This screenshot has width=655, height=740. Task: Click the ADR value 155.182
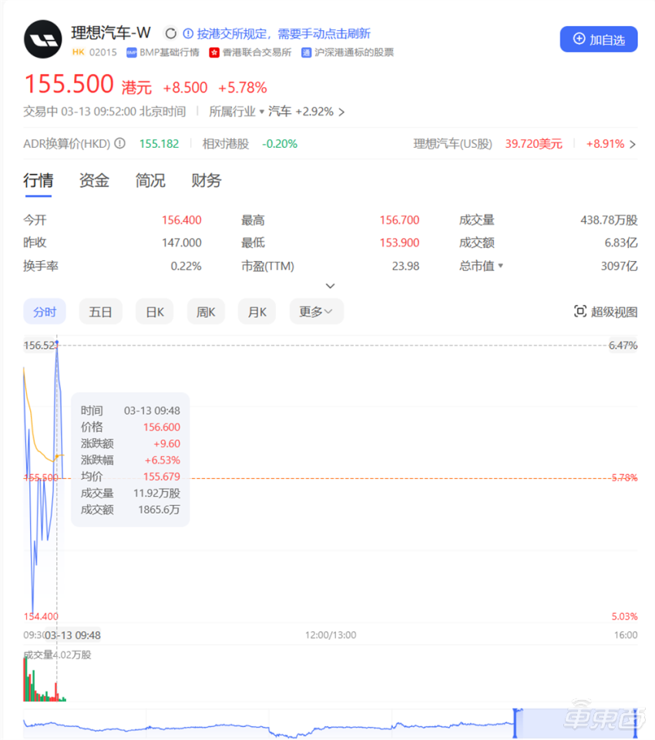tap(160, 144)
